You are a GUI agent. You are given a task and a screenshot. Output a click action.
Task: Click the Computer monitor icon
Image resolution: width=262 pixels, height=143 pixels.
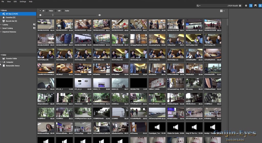4,62
